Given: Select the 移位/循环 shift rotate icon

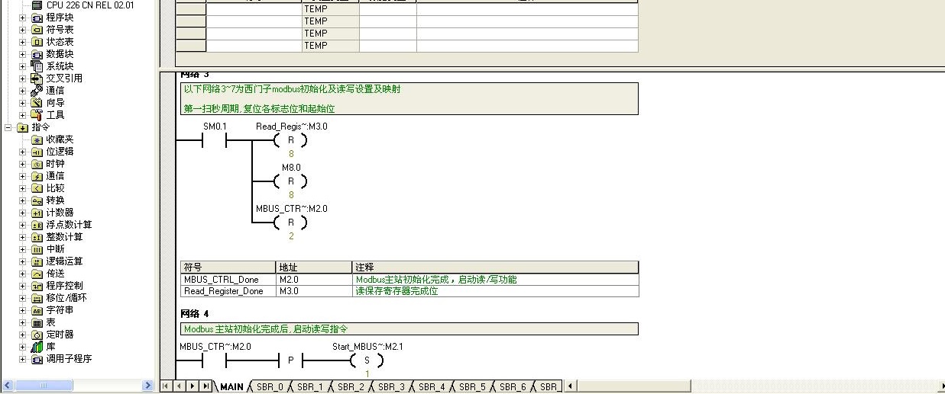Looking at the screenshot, I should coord(37,298).
